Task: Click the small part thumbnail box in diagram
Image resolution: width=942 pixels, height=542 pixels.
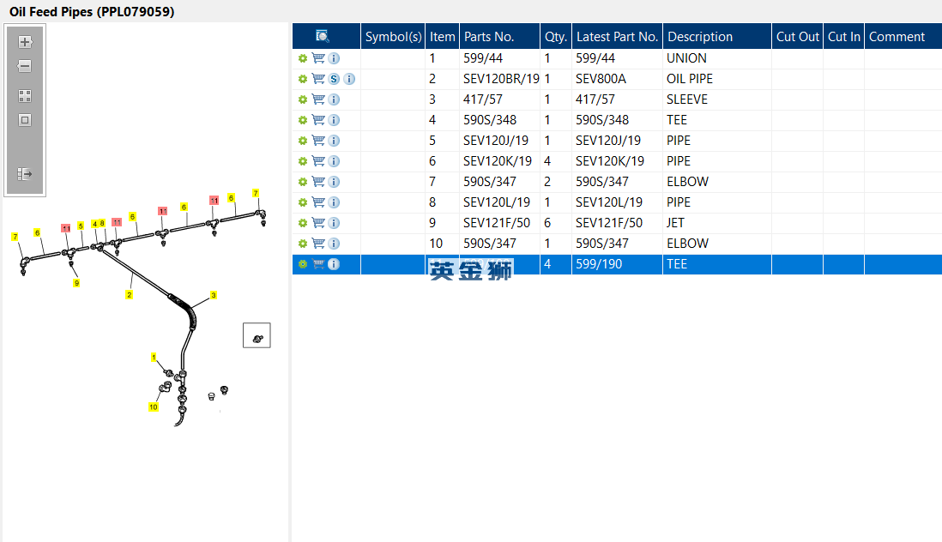Action: (257, 335)
